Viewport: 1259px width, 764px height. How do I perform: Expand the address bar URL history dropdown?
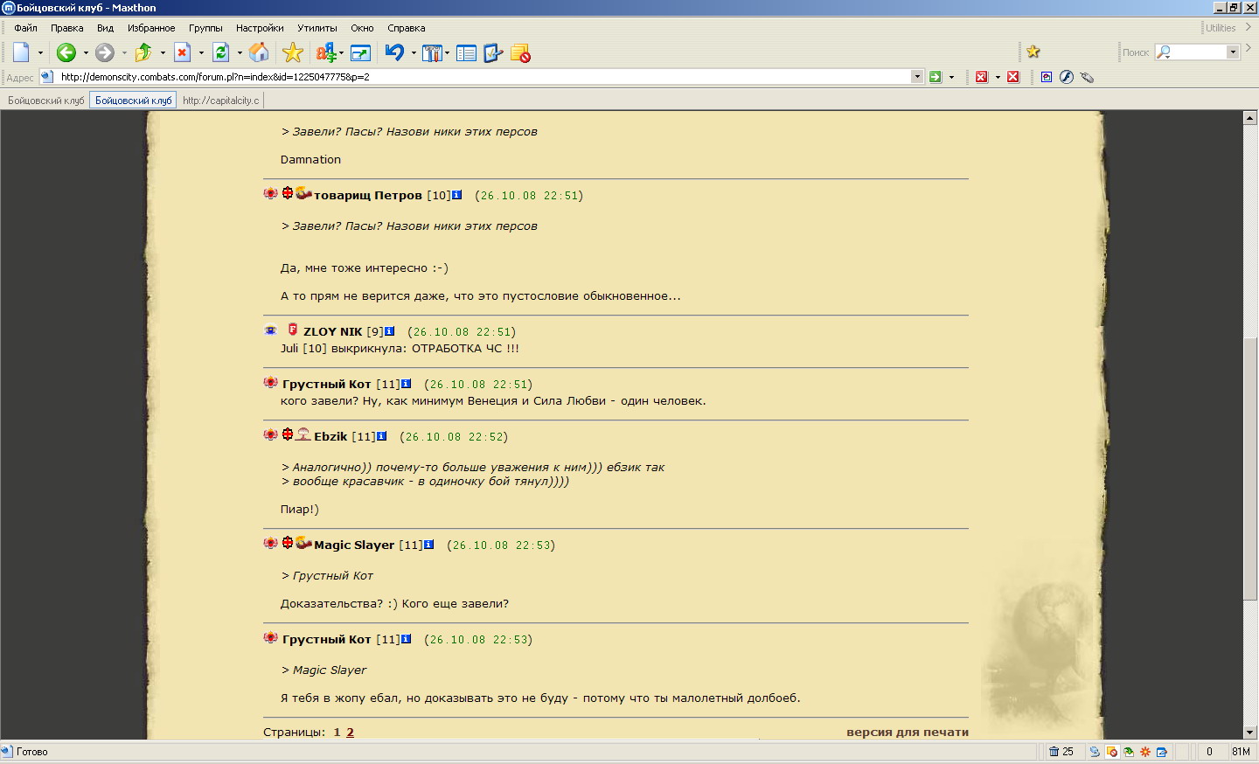[x=917, y=77]
